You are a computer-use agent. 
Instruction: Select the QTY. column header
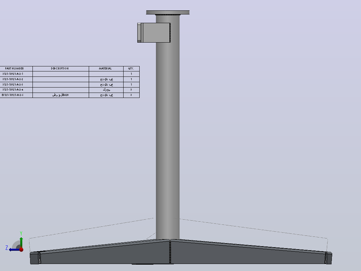[132, 68]
